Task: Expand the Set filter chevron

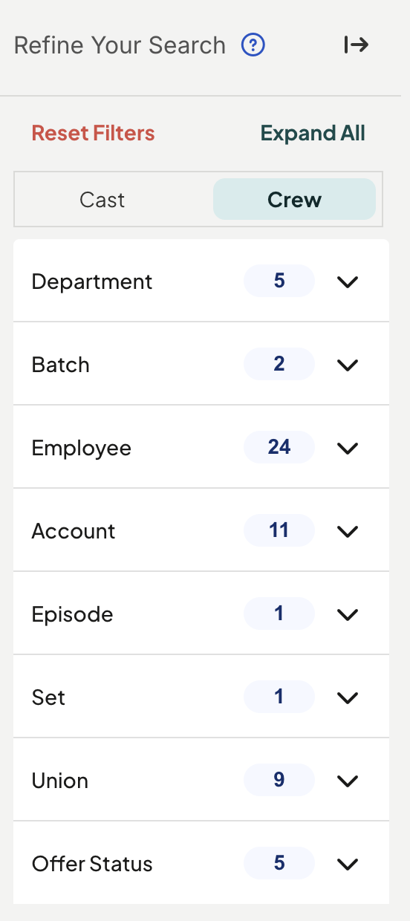Action: click(x=348, y=698)
